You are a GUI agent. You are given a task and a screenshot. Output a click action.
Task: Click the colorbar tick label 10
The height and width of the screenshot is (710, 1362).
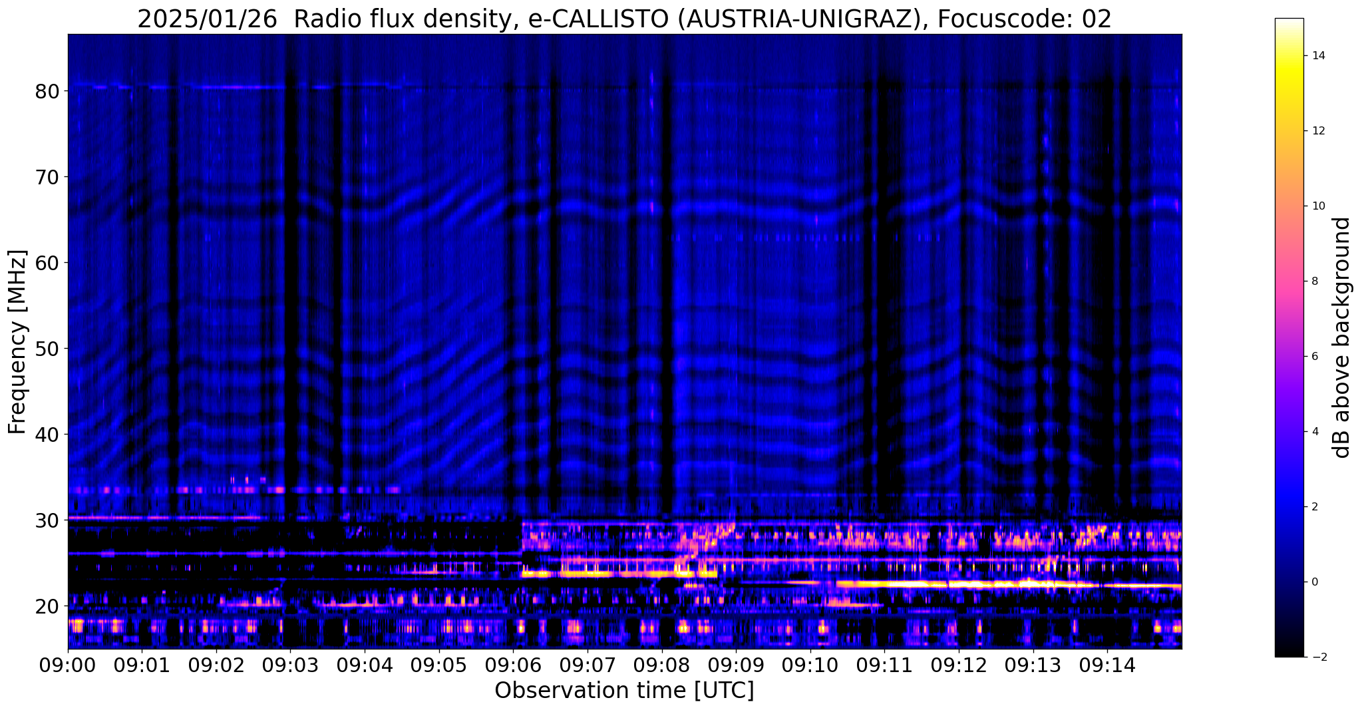tap(1319, 206)
